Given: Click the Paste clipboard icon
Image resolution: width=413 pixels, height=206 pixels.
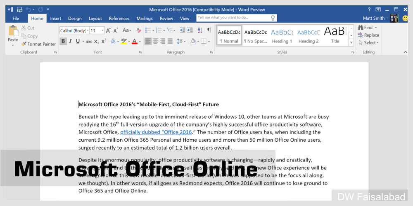Looking at the screenshot, I should coord(13,31).
